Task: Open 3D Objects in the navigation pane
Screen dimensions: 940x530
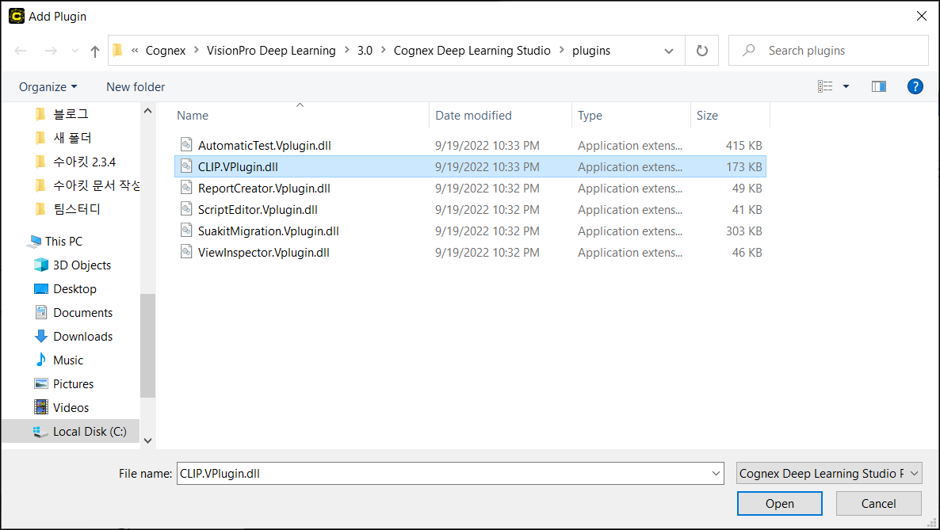Action: [82, 265]
